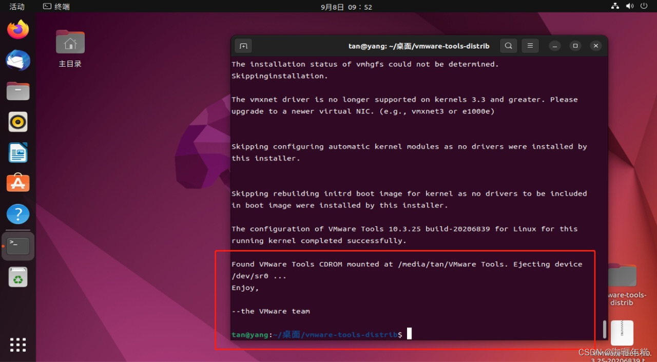Launch LibreOffice Writer from the dock

click(18, 153)
